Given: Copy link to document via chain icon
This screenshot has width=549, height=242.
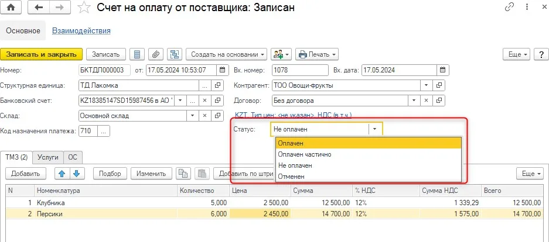Looking at the screenshot, I should click(x=509, y=7).
